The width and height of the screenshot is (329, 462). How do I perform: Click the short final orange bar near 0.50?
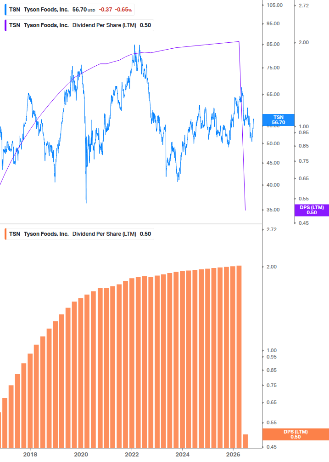coord(245,441)
